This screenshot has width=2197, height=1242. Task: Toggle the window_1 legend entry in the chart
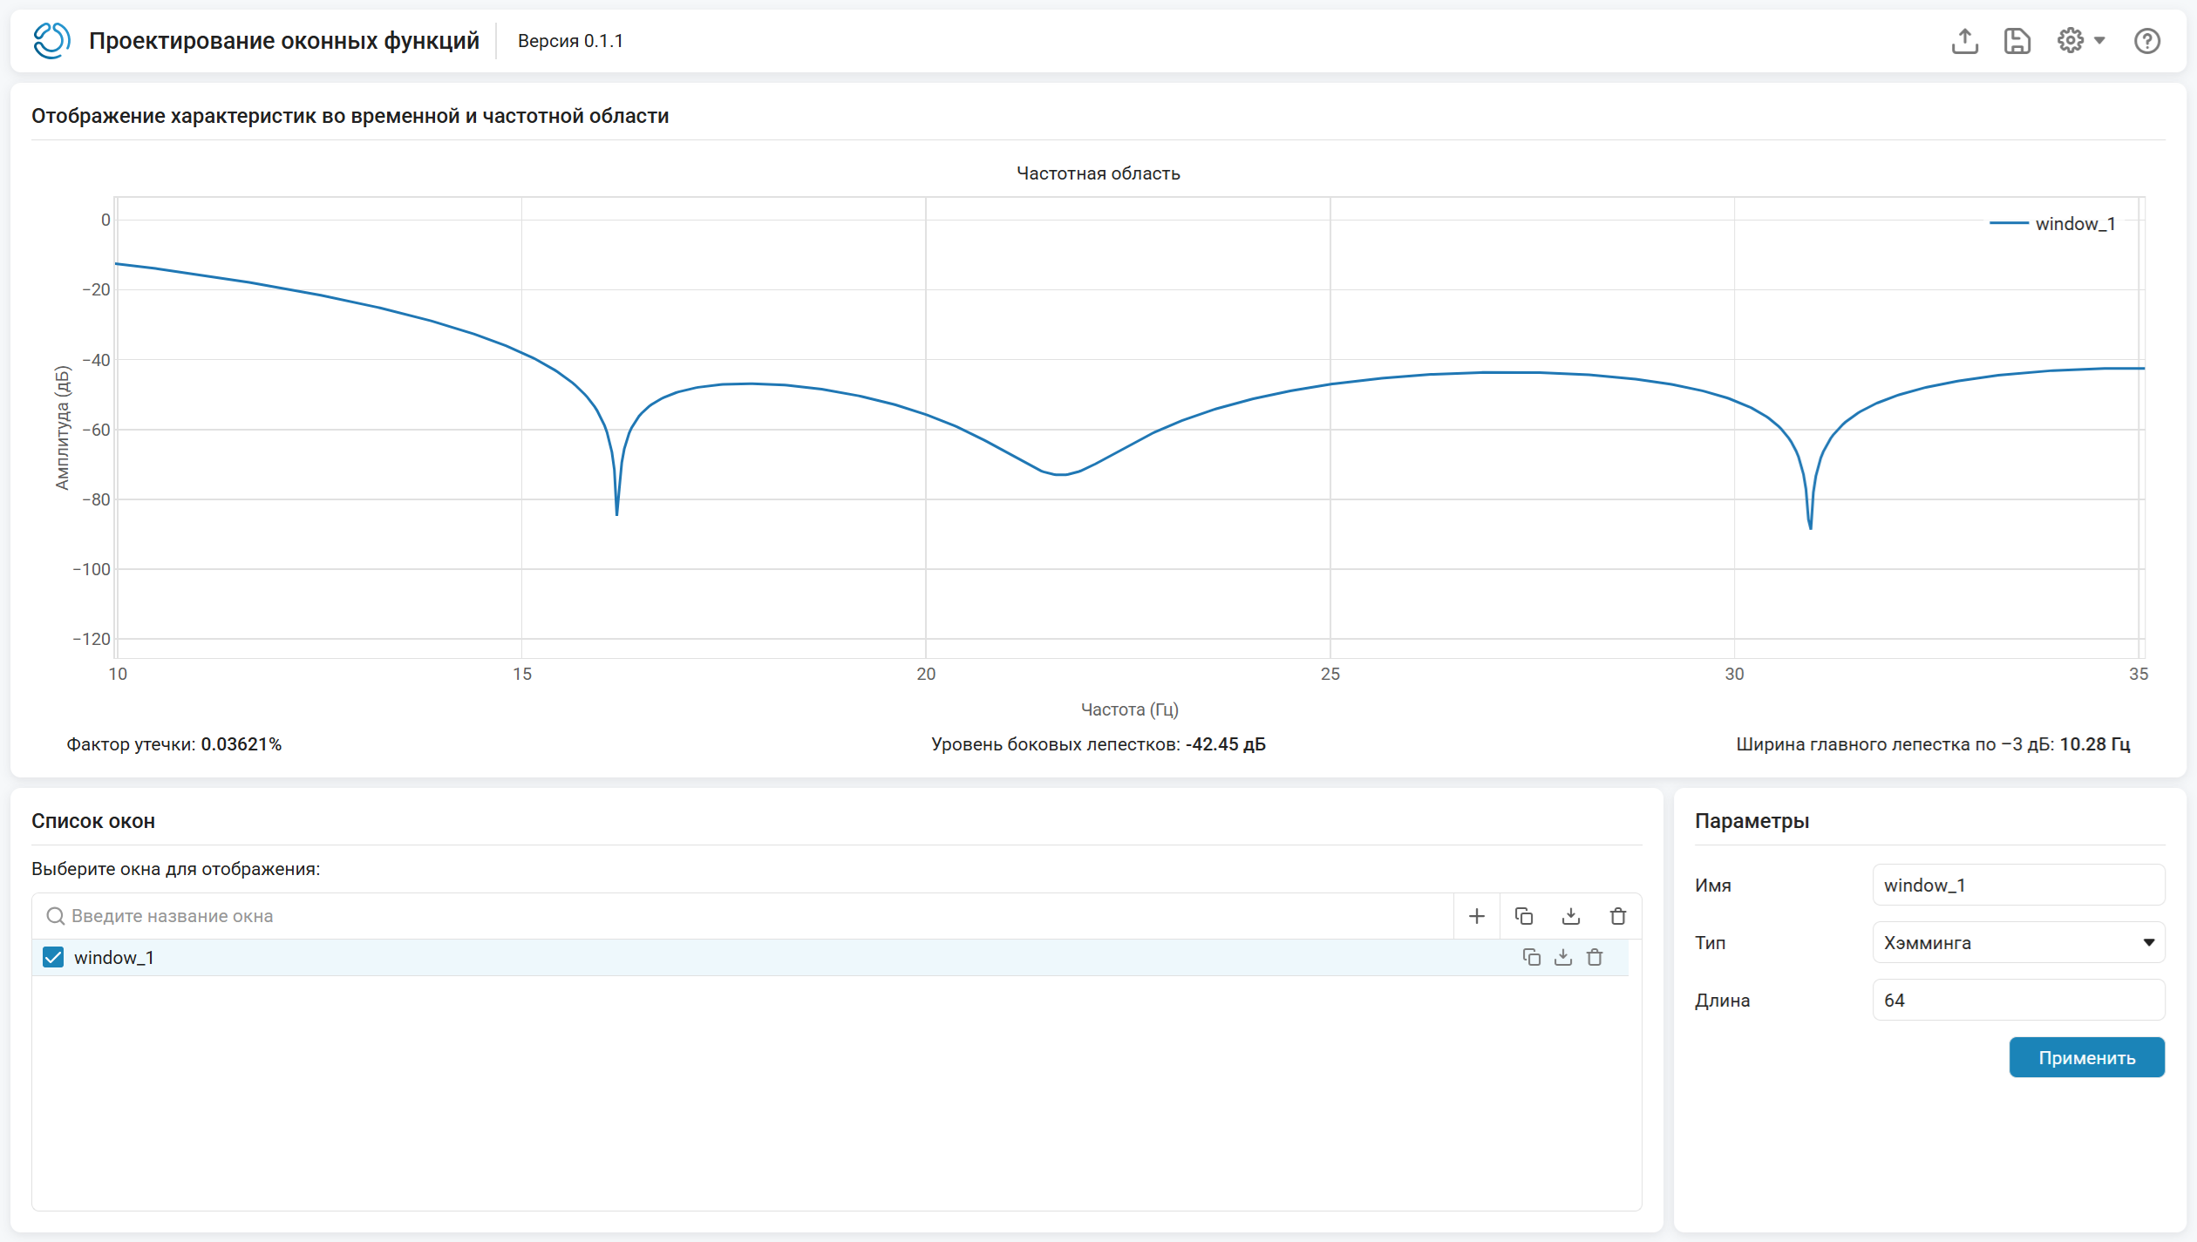click(2052, 224)
